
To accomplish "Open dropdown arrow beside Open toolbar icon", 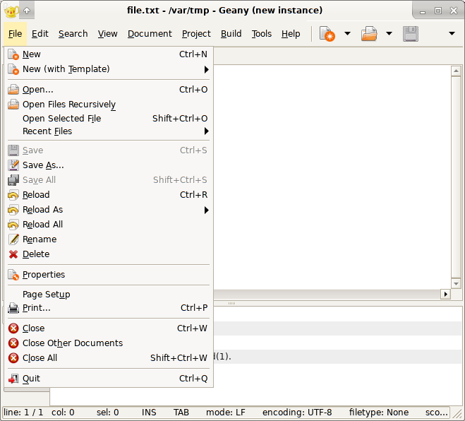I will click(x=389, y=34).
